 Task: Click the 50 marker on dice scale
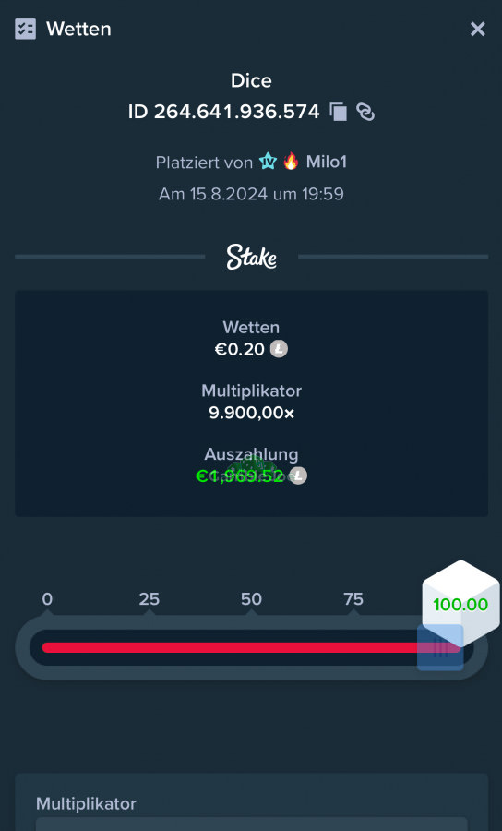251,599
